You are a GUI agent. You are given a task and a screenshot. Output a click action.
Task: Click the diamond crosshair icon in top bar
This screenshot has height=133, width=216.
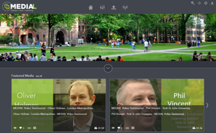tap(199, 3)
